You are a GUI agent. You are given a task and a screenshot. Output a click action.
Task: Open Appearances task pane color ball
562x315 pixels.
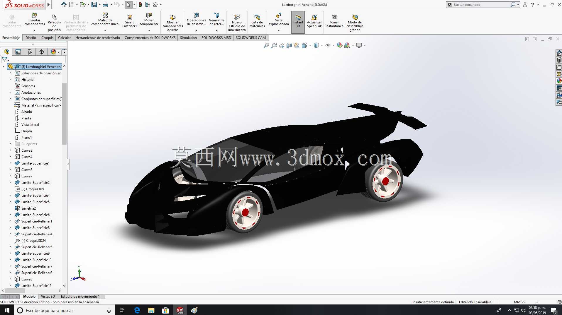pyautogui.click(x=559, y=81)
